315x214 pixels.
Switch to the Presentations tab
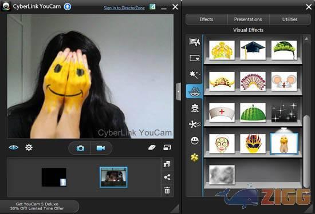coord(248,19)
